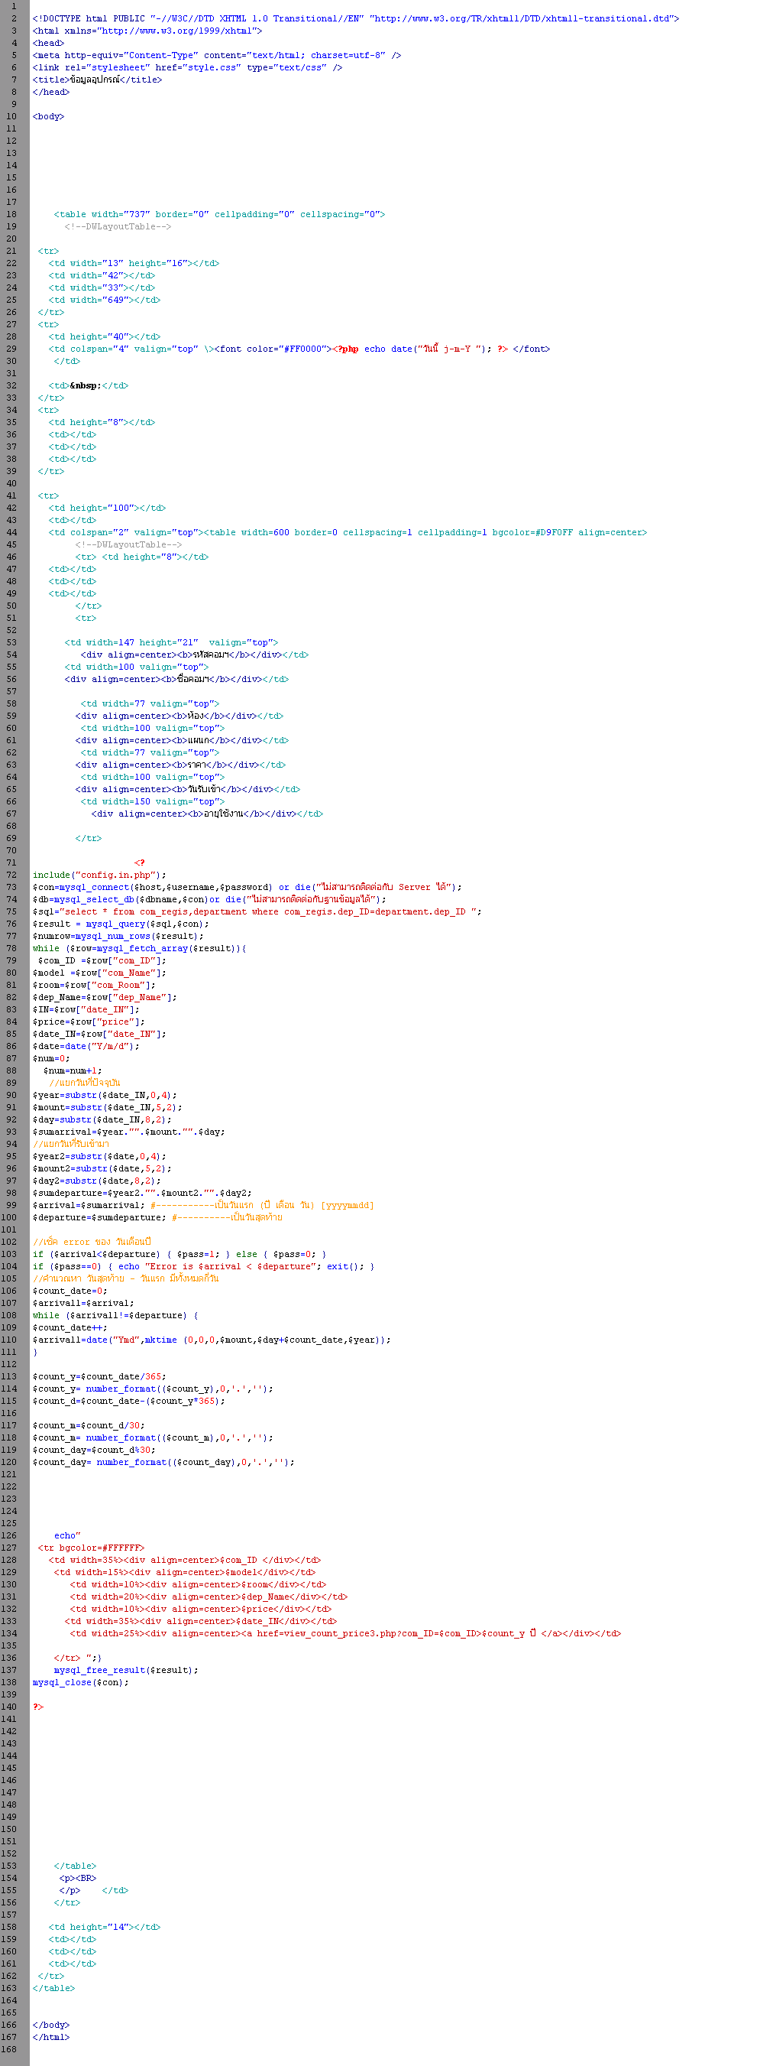Click the closing </html> tag
Screen dimensions: 760x2066
pos(51,2036)
